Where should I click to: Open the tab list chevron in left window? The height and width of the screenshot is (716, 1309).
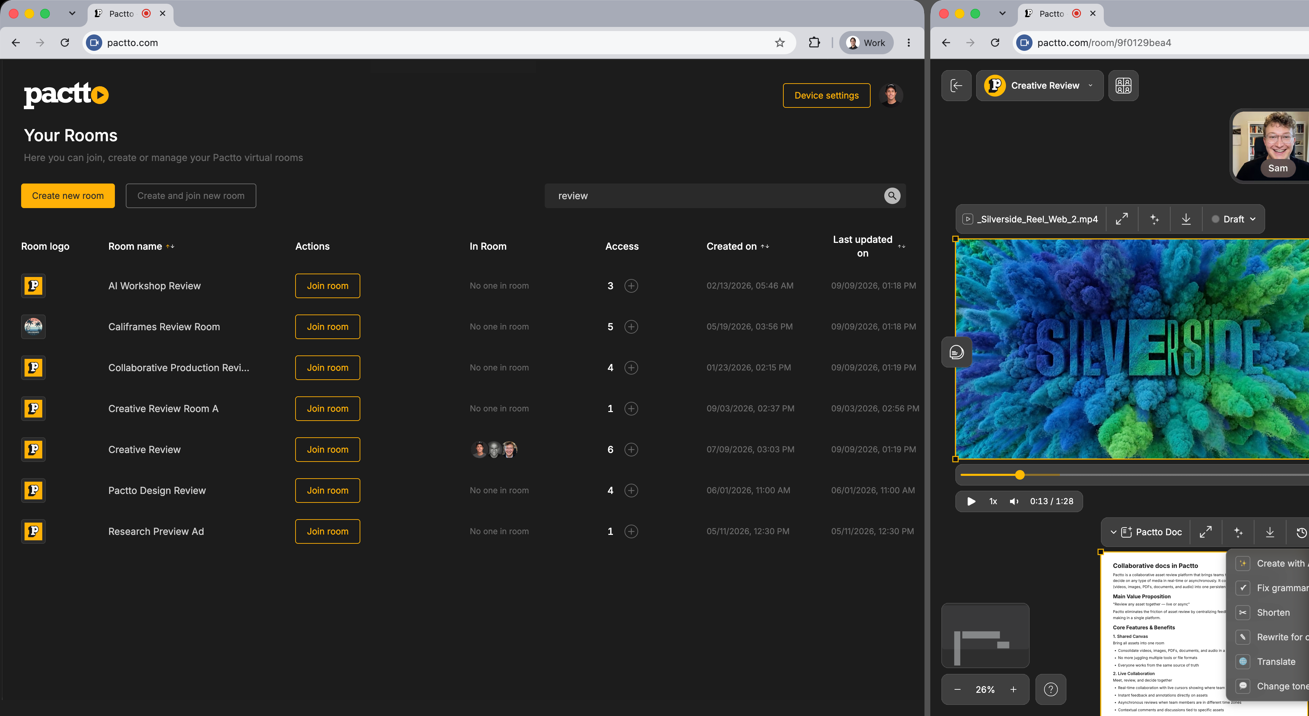(72, 13)
